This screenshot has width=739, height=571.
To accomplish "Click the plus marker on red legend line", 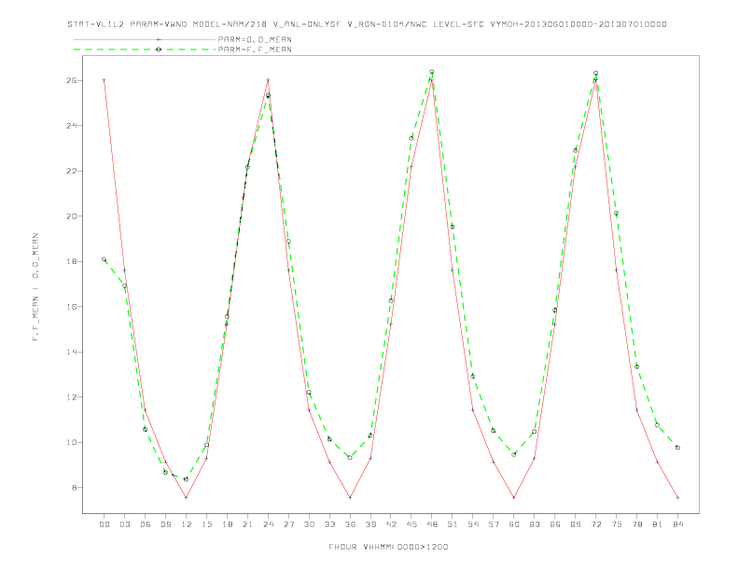I will tap(159, 39).
